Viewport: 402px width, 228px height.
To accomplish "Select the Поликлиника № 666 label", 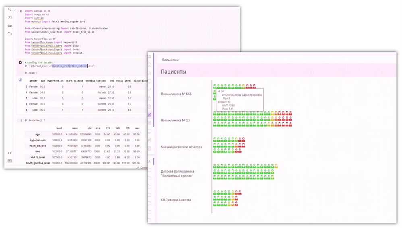I will [176, 94].
